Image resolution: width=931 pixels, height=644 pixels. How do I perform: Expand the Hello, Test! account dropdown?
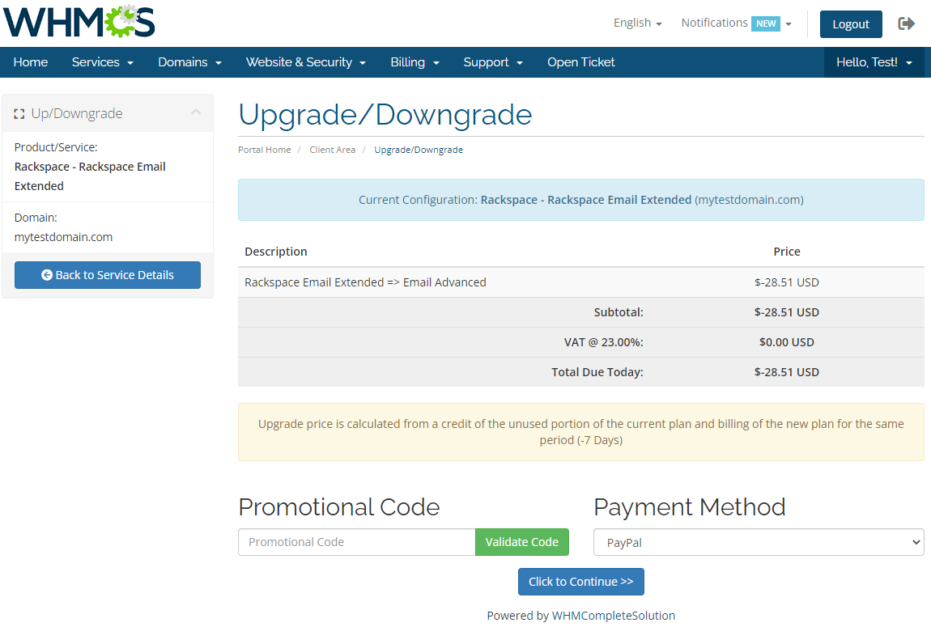coord(874,62)
